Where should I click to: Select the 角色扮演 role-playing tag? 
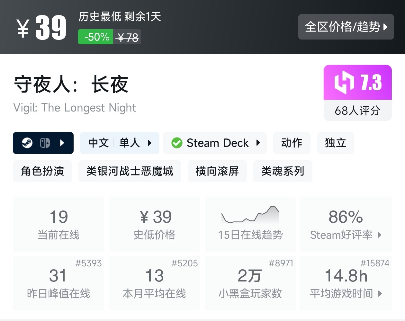(x=42, y=171)
